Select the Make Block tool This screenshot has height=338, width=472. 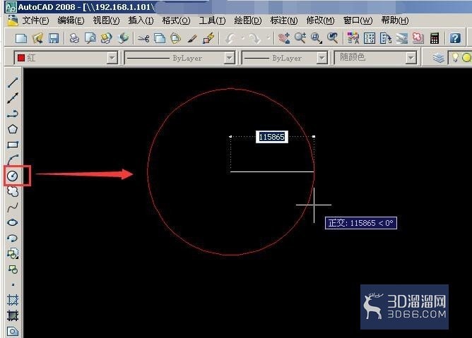coord(13,269)
